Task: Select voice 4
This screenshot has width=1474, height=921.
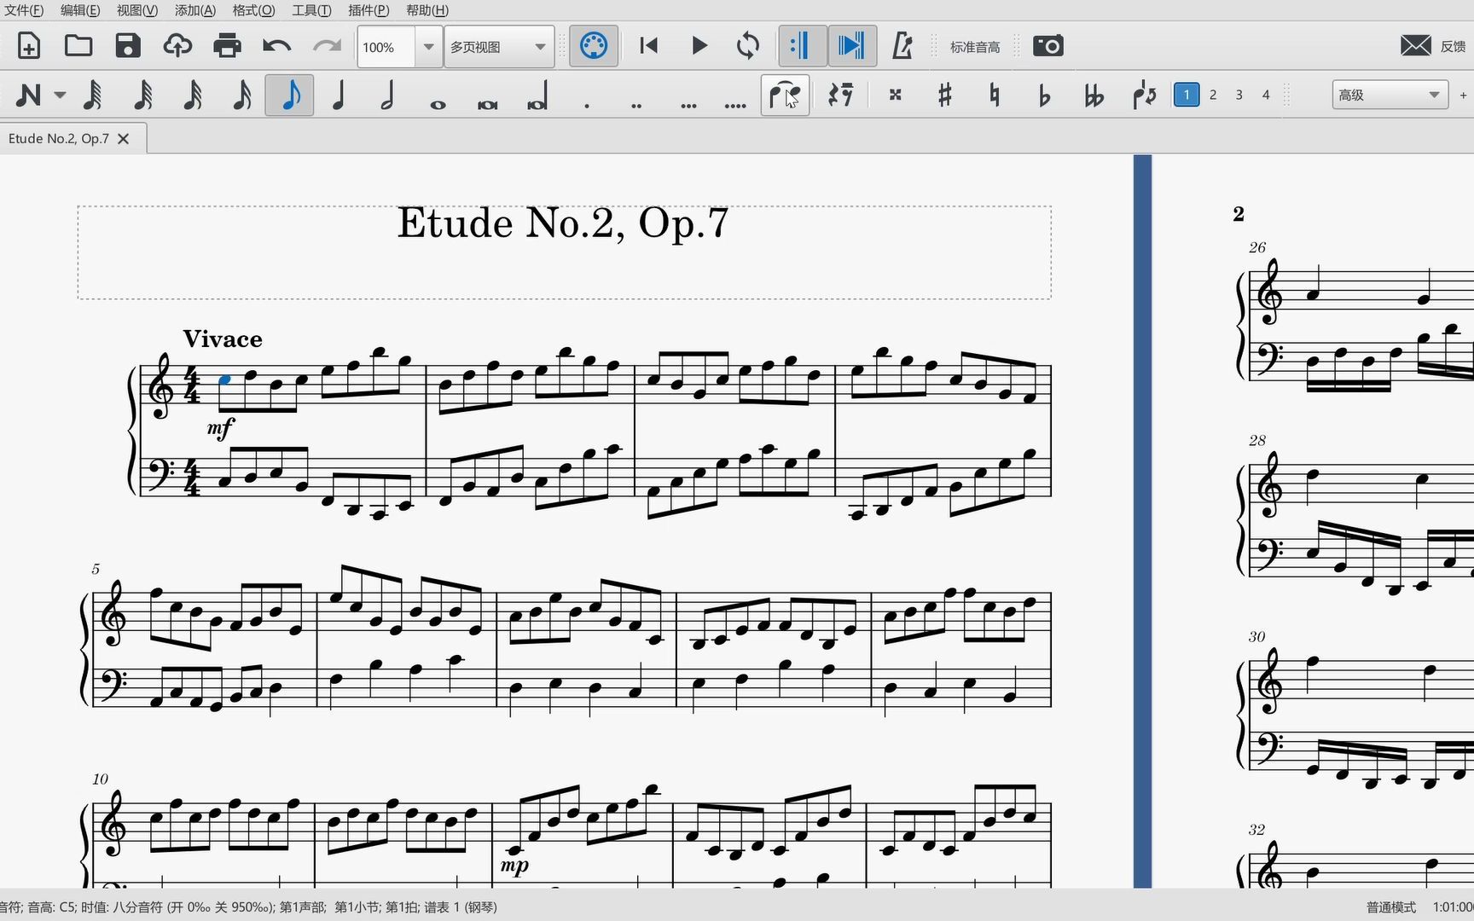Action: [x=1266, y=95]
